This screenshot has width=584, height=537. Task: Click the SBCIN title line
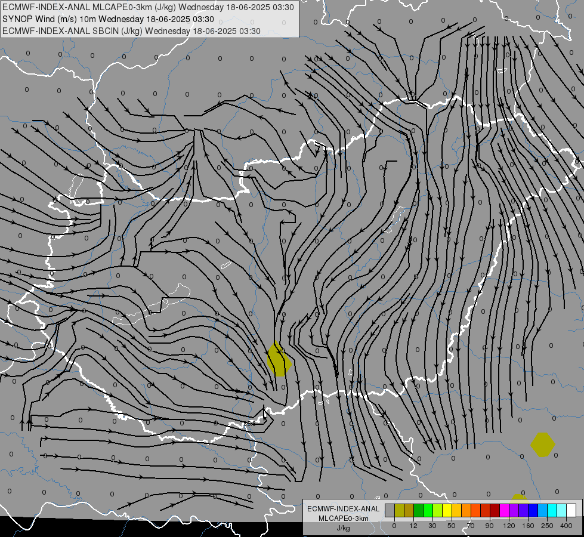click(x=131, y=31)
